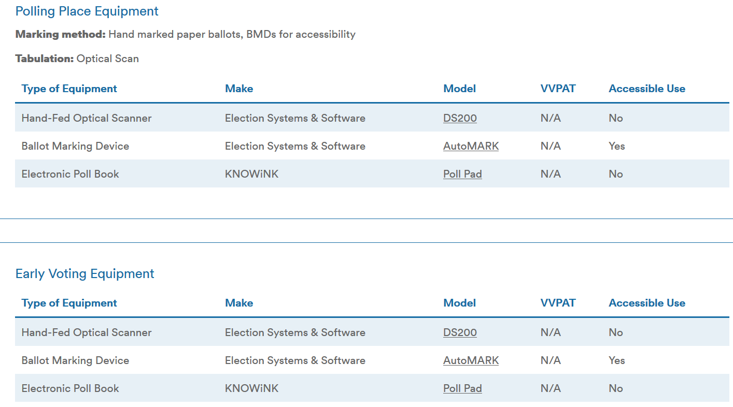The width and height of the screenshot is (733, 407).
Task: Click VVPAT header in Early Voting table
Action: pos(558,303)
